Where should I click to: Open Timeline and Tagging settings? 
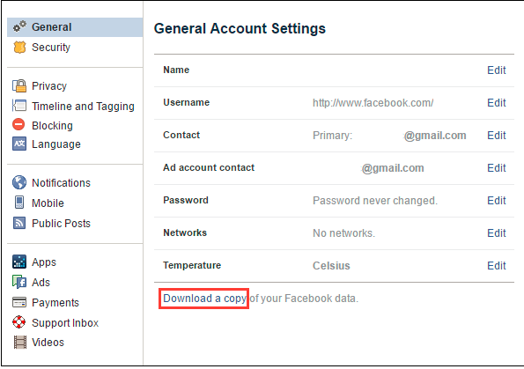pos(83,107)
